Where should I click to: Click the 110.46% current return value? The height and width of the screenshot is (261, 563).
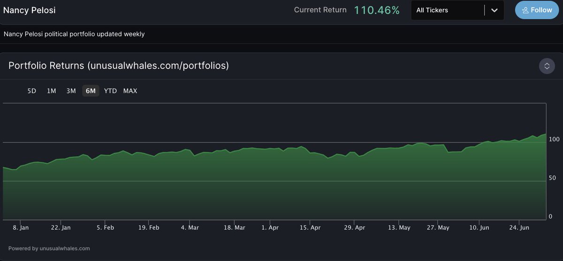(377, 10)
